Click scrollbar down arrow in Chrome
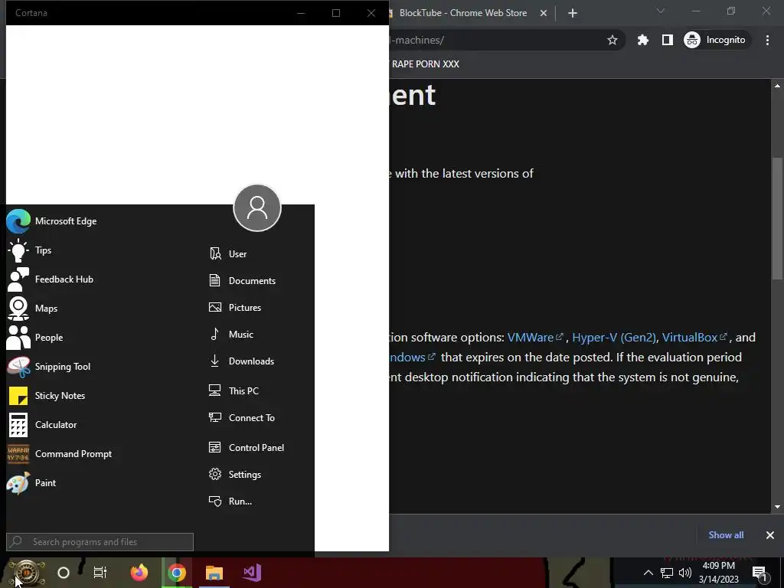 click(777, 507)
